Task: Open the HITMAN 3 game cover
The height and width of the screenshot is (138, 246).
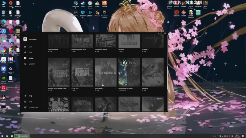Action: [x=153, y=41]
